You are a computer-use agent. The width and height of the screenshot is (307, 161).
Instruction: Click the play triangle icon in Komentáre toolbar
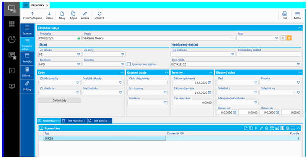(256, 128)
